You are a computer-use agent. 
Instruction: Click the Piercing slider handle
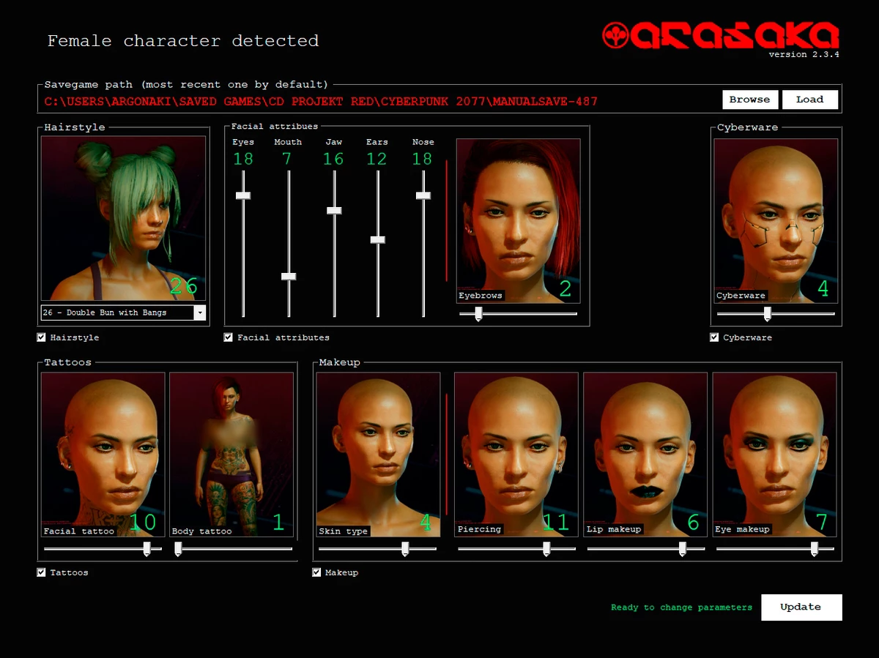click(x=546, y=549)
